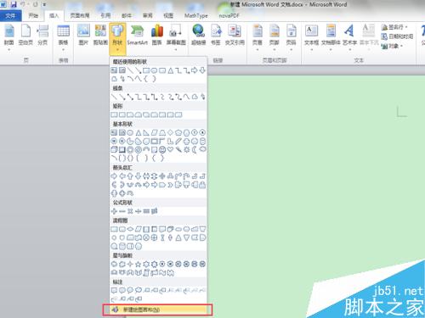Choose 新建绘图画布 (New Drawing Canvas) menu item
Image resolution: width=425 pixels, height=318 pixels.
point(157,310)
